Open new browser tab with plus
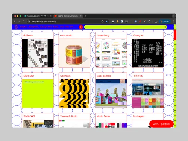Viewport: 188px width, 141px height. [x=85, y=16]
